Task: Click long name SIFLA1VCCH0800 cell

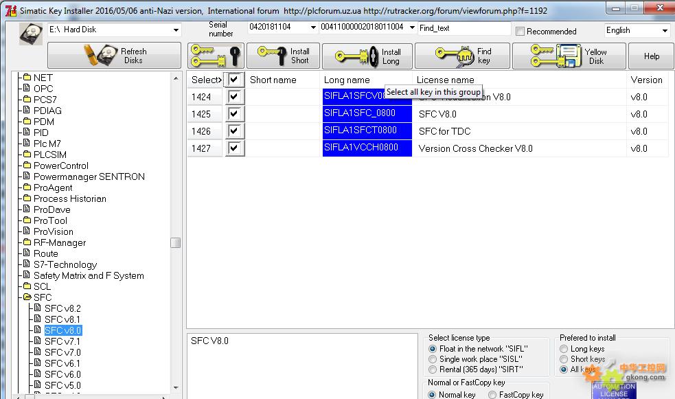Action: click(367, 148)
